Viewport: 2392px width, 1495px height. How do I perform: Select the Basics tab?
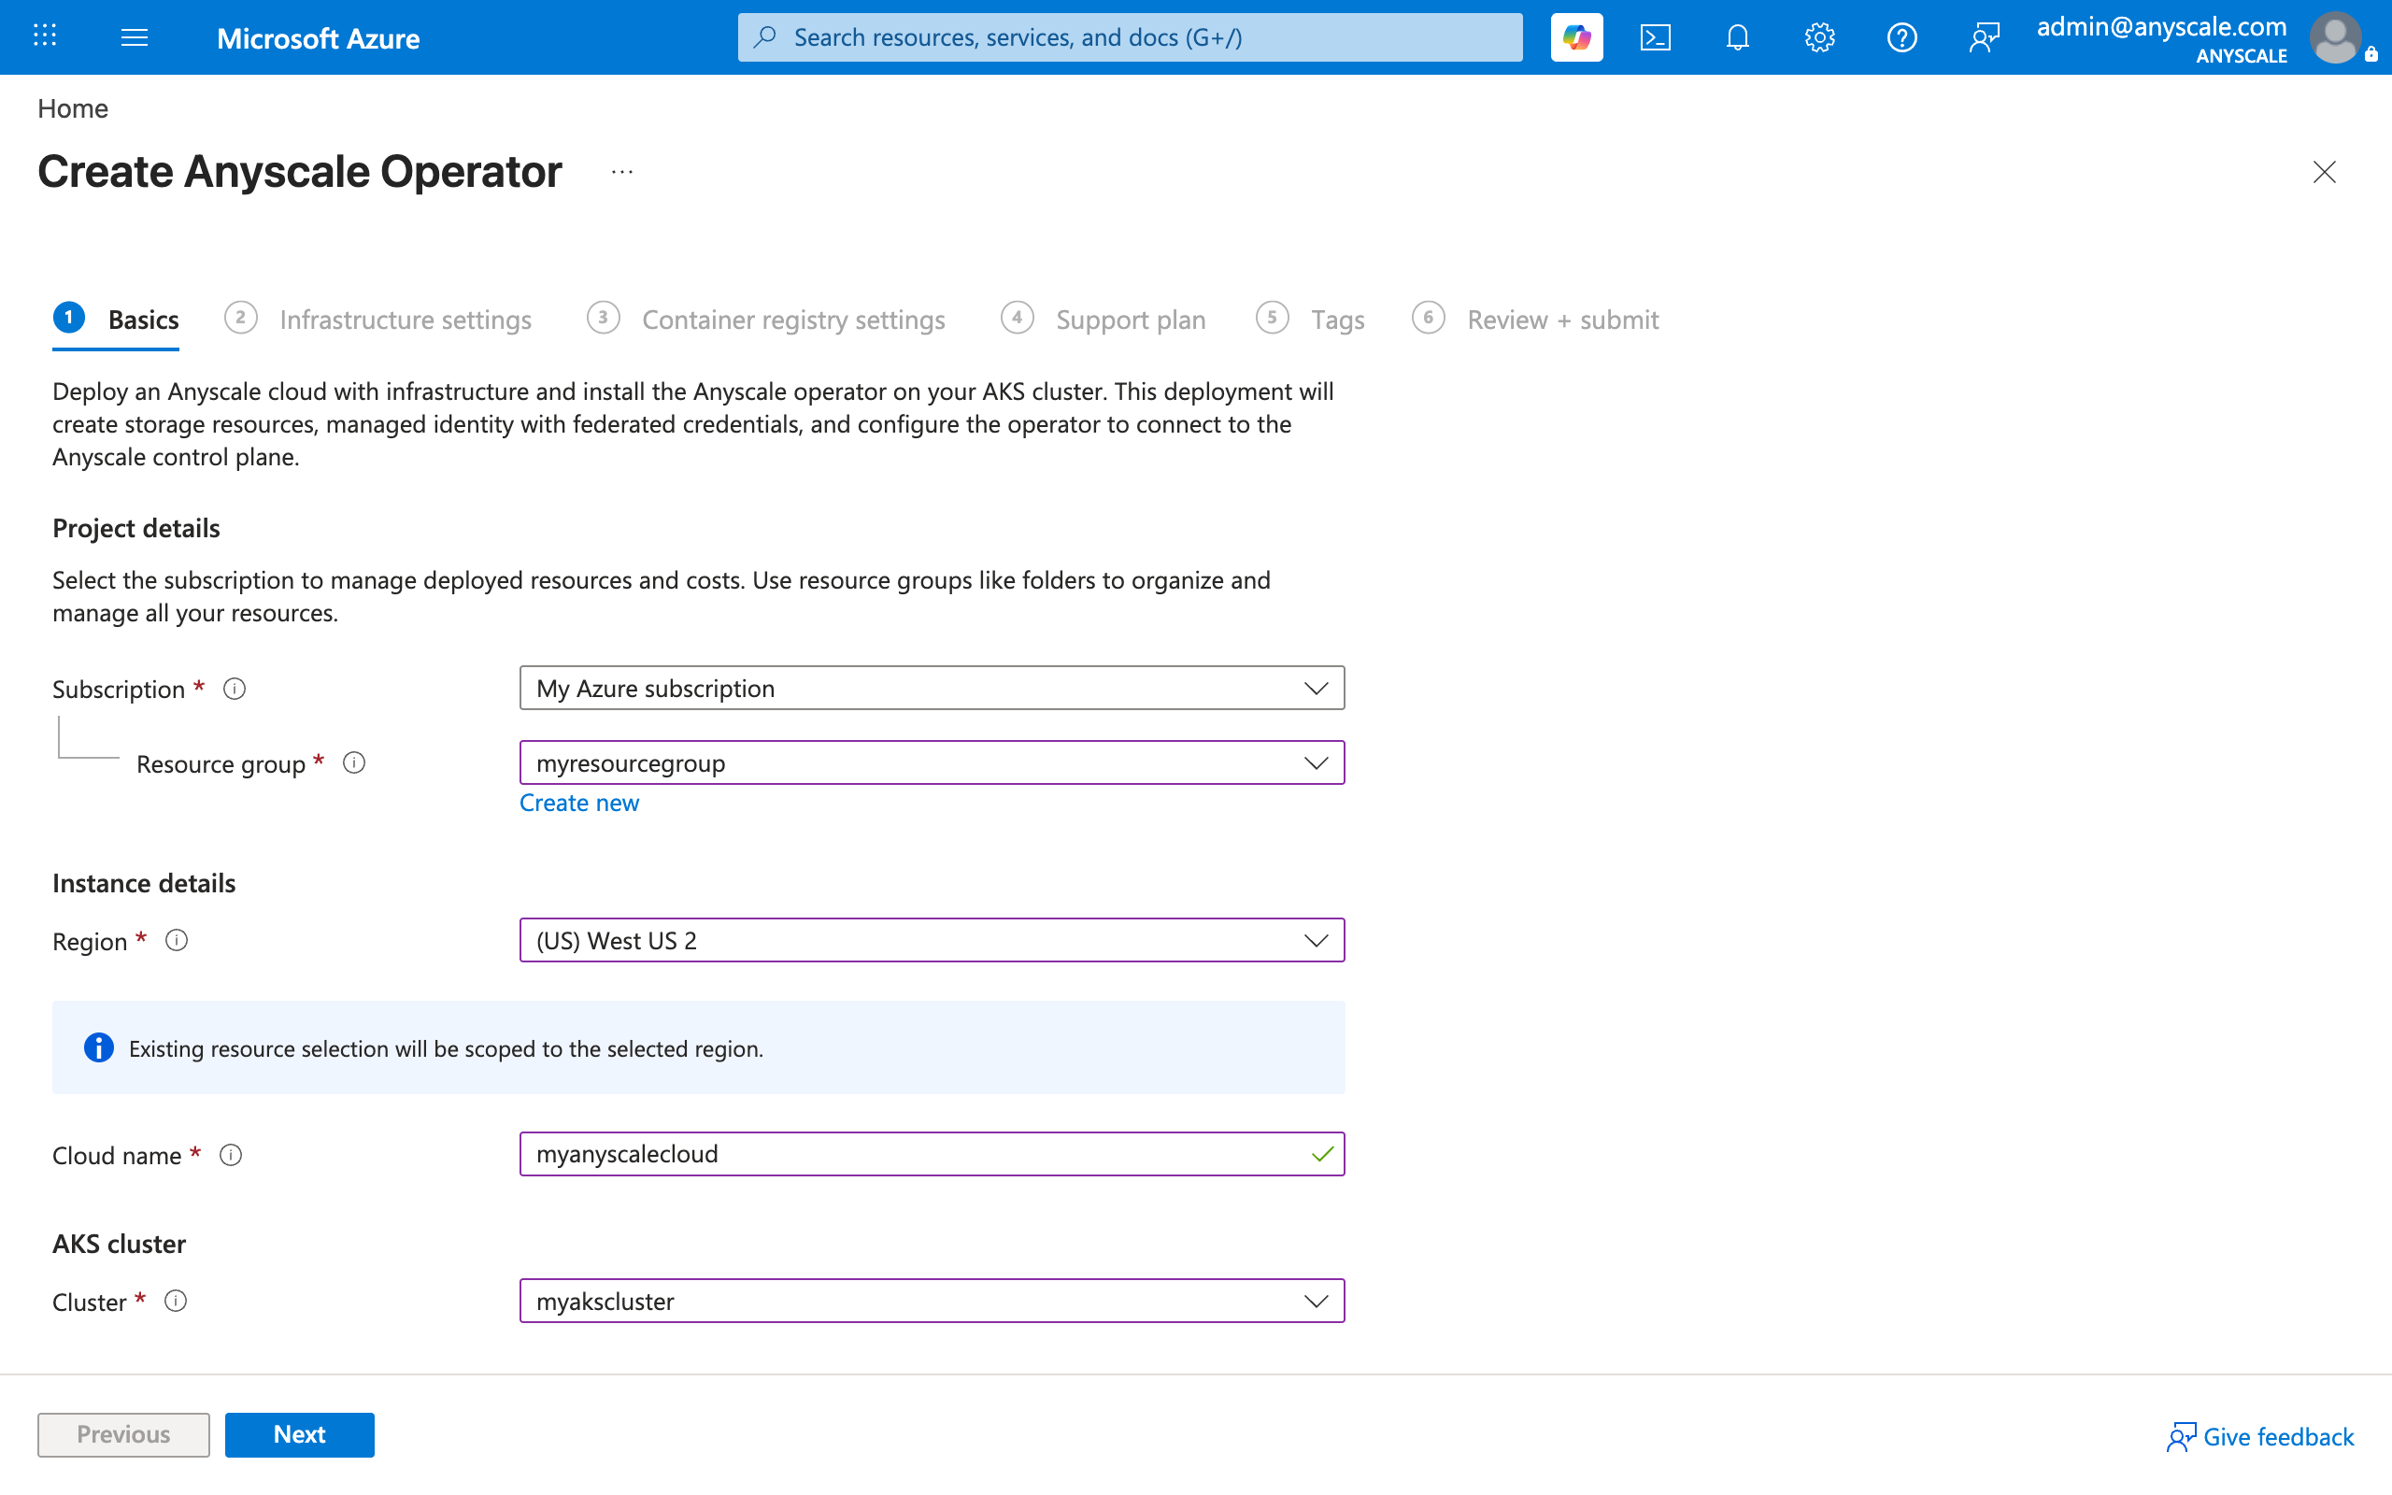pos(117,320)
